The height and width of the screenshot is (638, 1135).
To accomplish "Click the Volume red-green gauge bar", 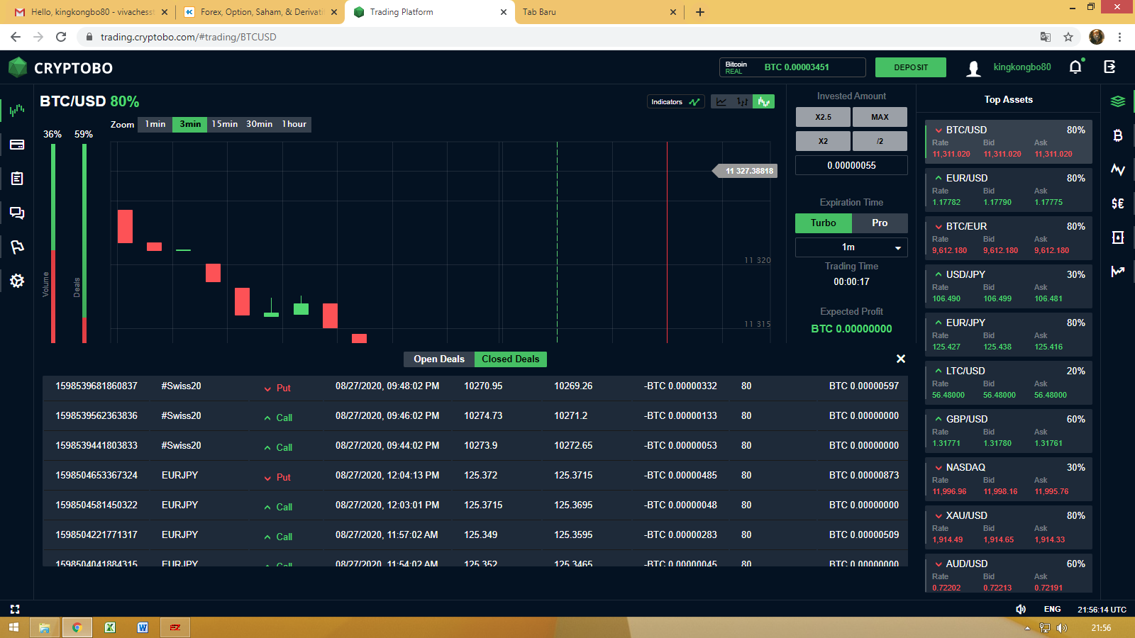I will 53,243.
